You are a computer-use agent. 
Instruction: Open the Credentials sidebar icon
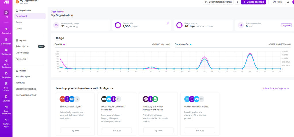pos(6,41)
